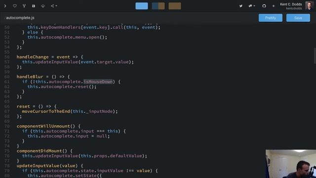Viewport: 316px width, 178px height.
Task: Click the Prettify button
Action: click(271, 18)
